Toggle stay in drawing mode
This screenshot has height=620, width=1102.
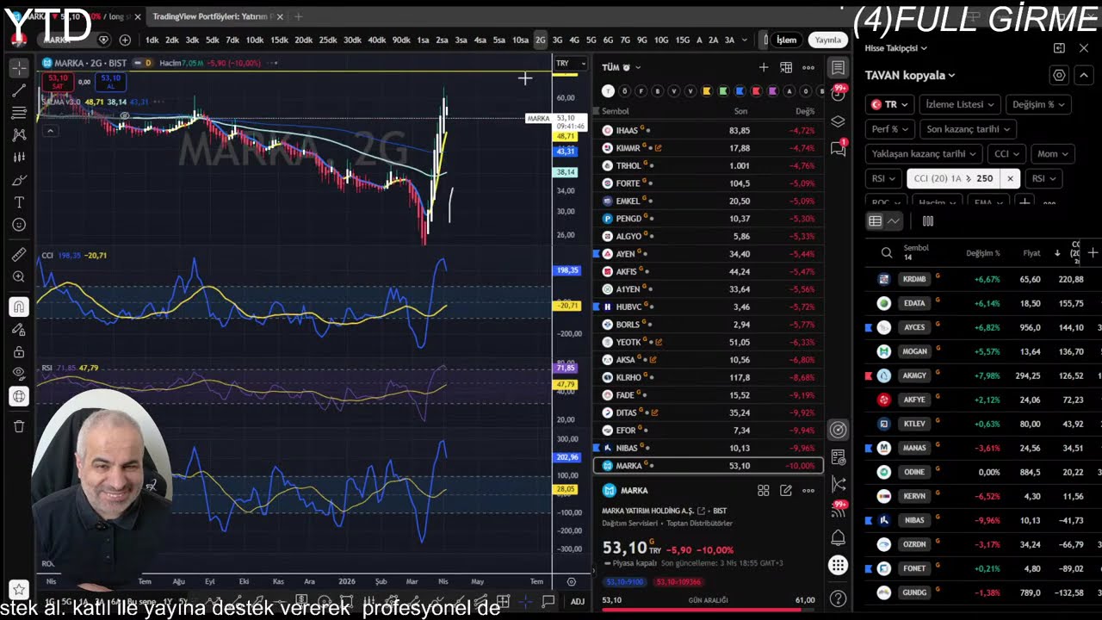tap(19, 329)
